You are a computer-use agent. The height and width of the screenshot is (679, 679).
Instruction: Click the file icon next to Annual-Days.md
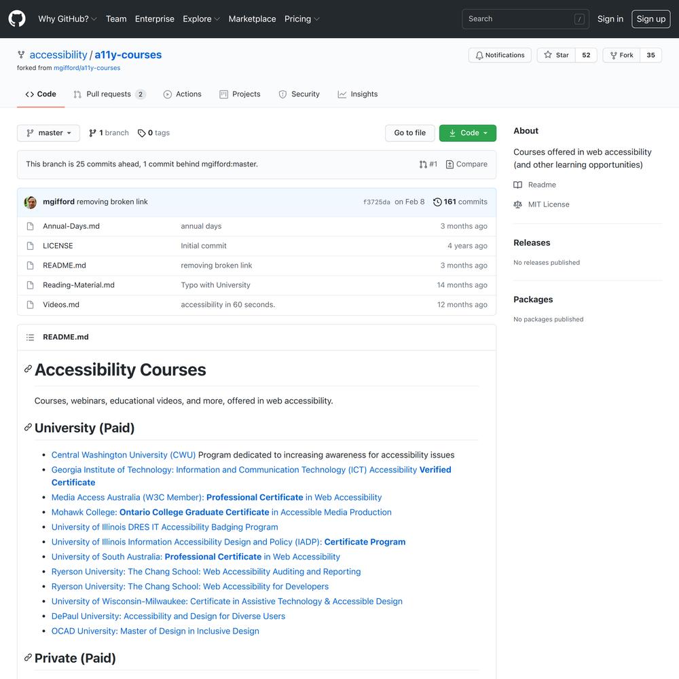[30, 226]
